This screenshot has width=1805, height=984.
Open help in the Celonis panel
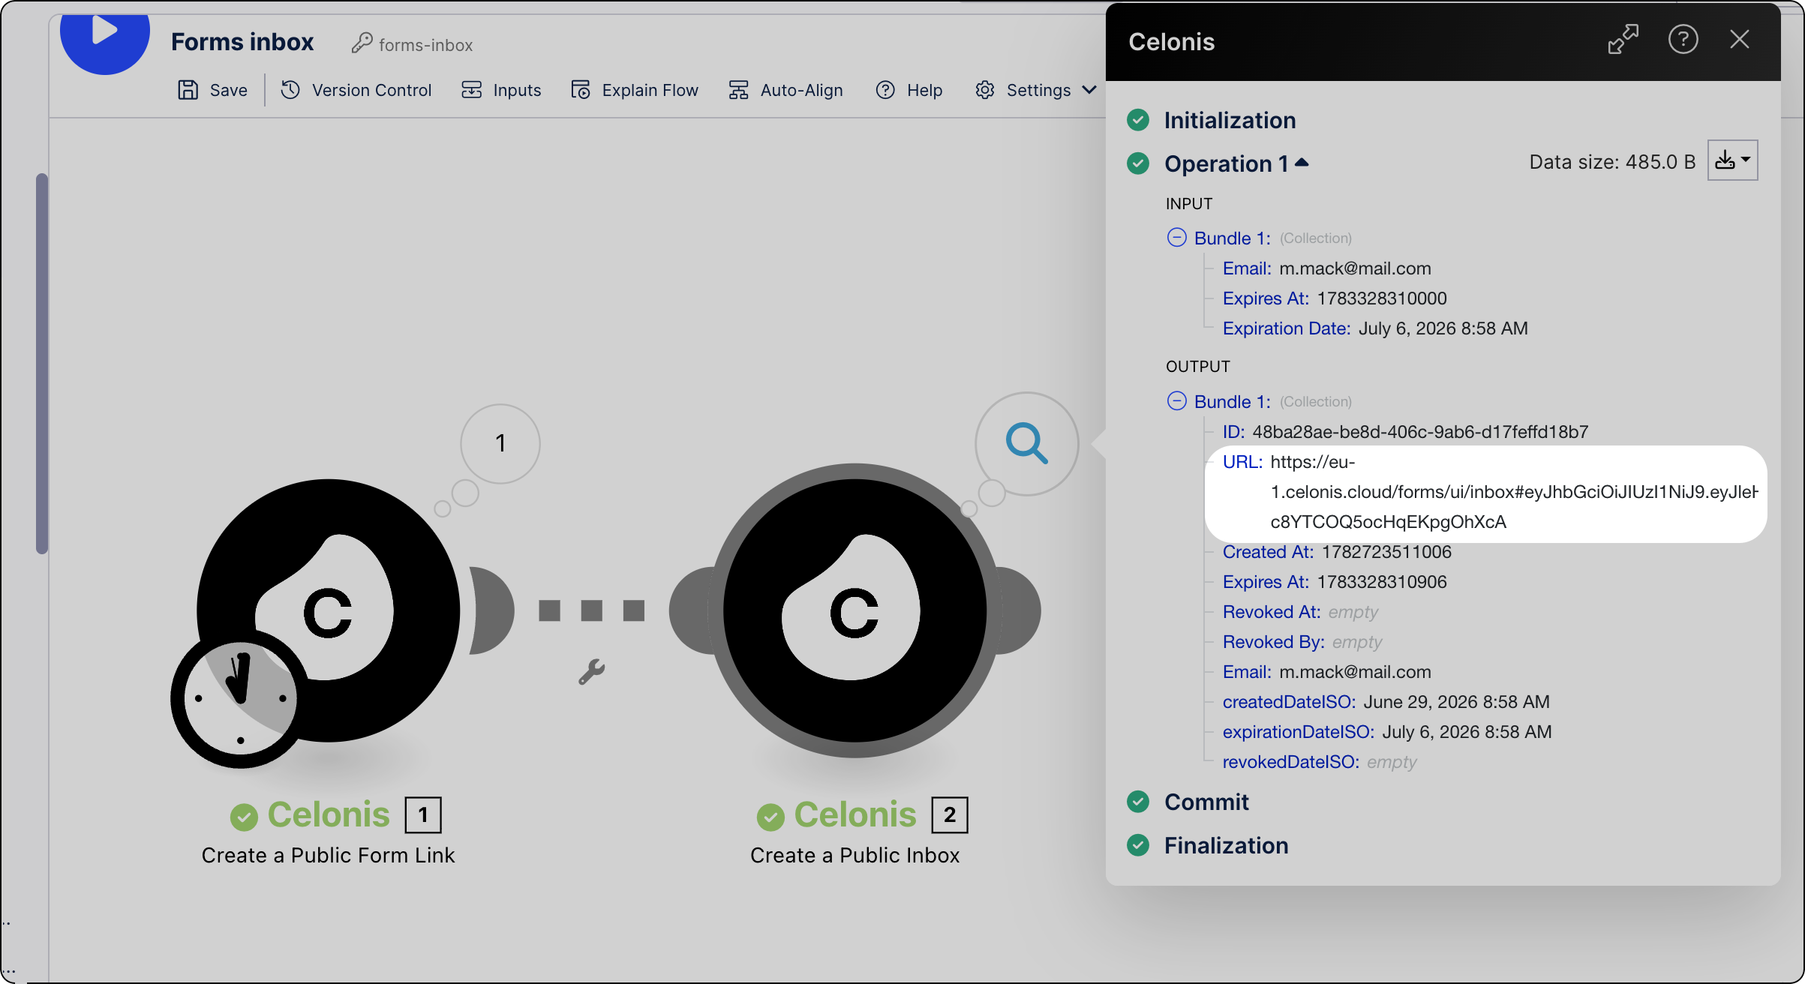click(1683, 40)
